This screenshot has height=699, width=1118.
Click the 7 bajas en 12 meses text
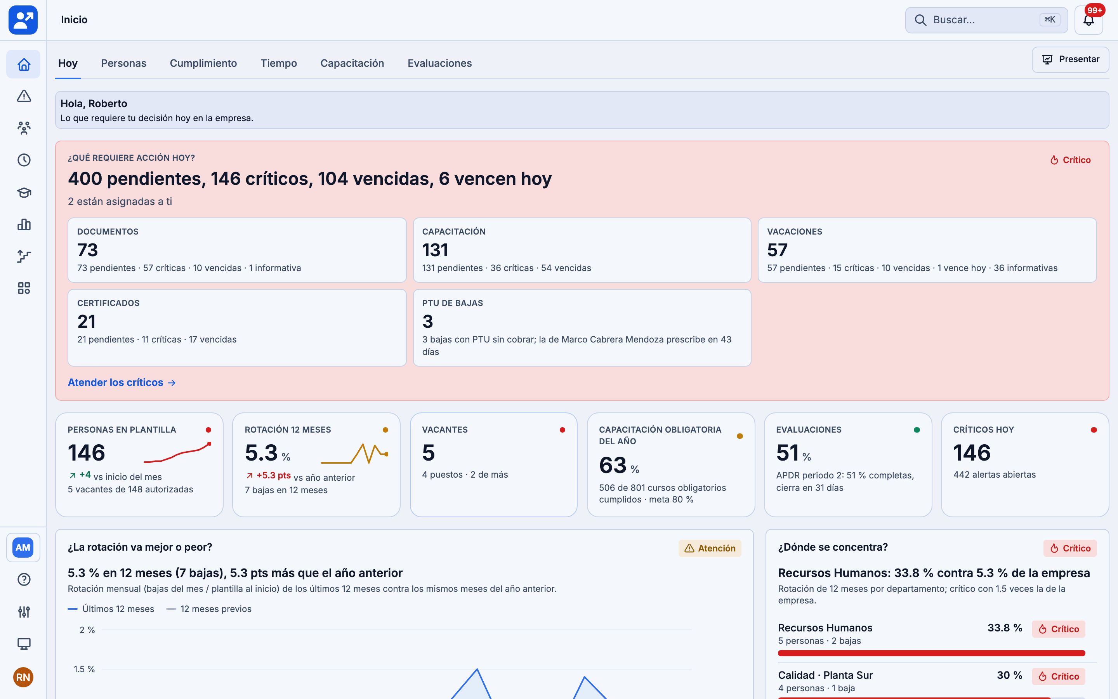tap(286, 490)
